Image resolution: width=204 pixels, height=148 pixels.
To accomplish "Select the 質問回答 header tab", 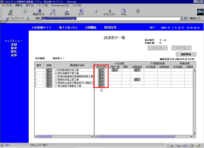I will coord(110,28).
